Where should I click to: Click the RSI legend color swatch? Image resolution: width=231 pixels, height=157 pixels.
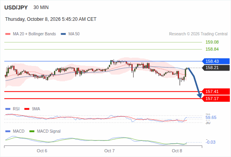[x=8, y=109]
